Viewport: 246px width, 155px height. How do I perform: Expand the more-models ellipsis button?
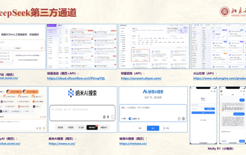pyautogui.click(x=32, y=112)
